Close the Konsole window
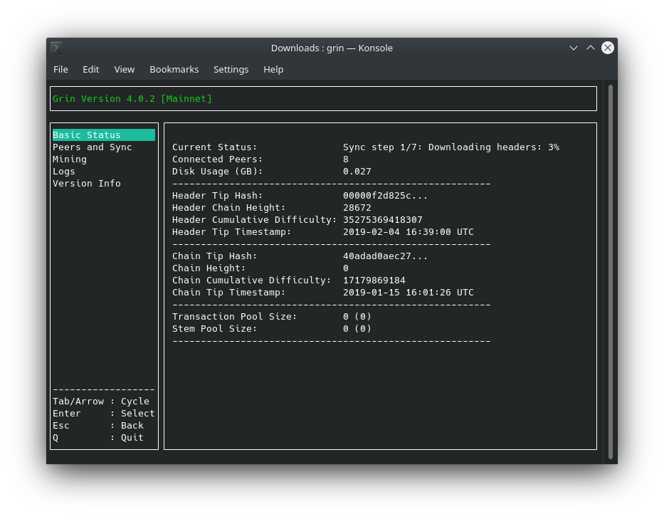 point(608,48)
